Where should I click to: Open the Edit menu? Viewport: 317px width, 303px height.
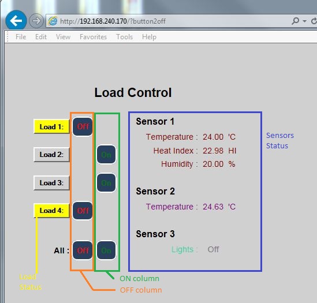click(41, 37)
